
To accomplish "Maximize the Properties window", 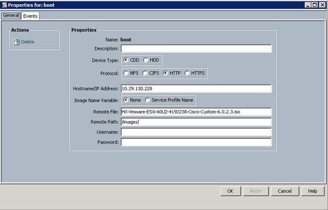I will (315, 5).
